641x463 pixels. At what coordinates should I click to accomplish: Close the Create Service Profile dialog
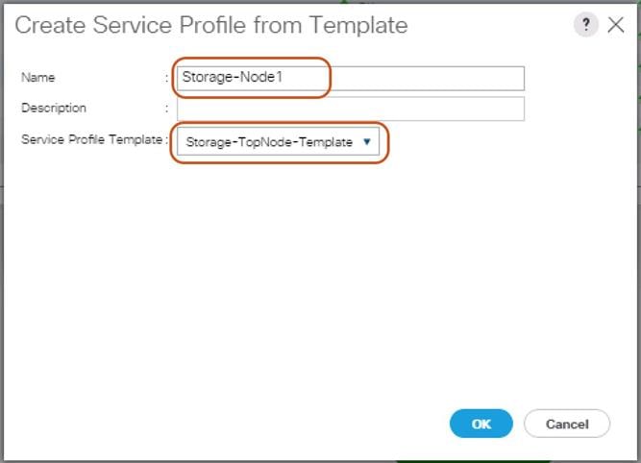click(616, 26)
